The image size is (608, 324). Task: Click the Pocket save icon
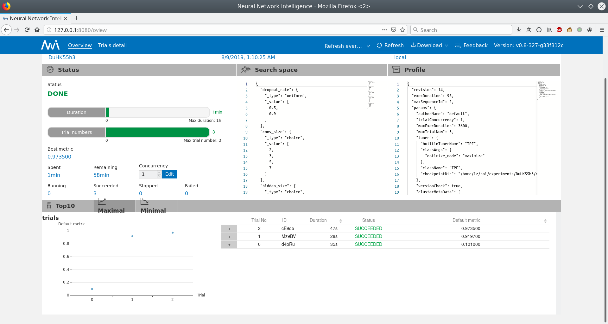[394, 30]
